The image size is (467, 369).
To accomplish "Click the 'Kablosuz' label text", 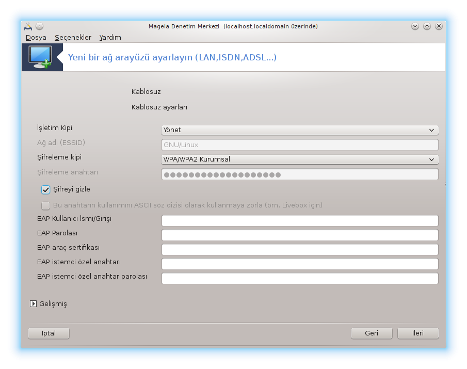I will [146, 92].
